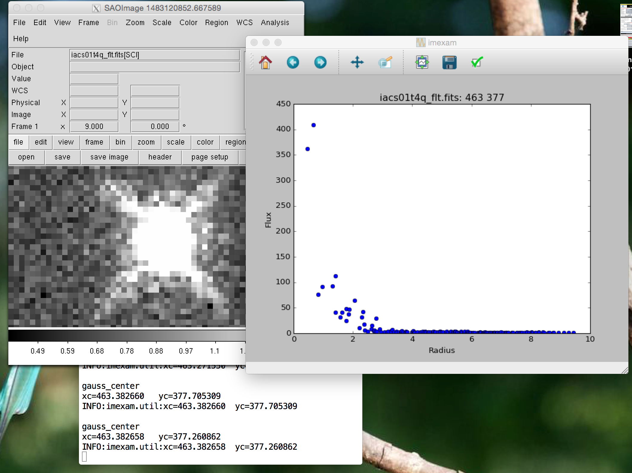Click the grayscale colorbar below the image
632x473 pixels.
click(x=127, y=335)
